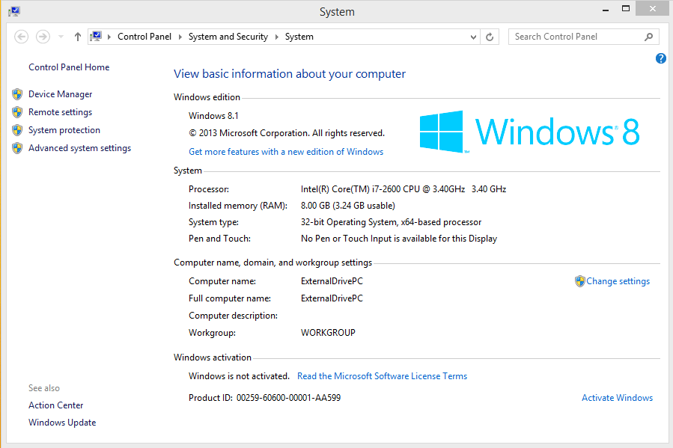
Task: Expand chevron after System and Security breadcrumb
Action: [x=276, y=37]
